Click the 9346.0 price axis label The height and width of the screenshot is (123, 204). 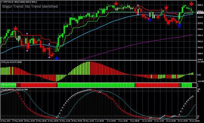click(x=200, y=60)
